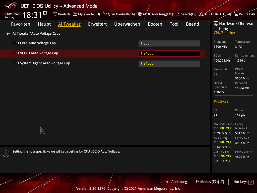Click the 1.299 V @L6 value
Image resolution: width=257 pixels, height=193 pixels.
pos(222,133)
